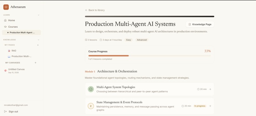The height and width of the screenshot is (116, 256).
Task: Add a new page with My Pages plus
Action: (38, 45)
